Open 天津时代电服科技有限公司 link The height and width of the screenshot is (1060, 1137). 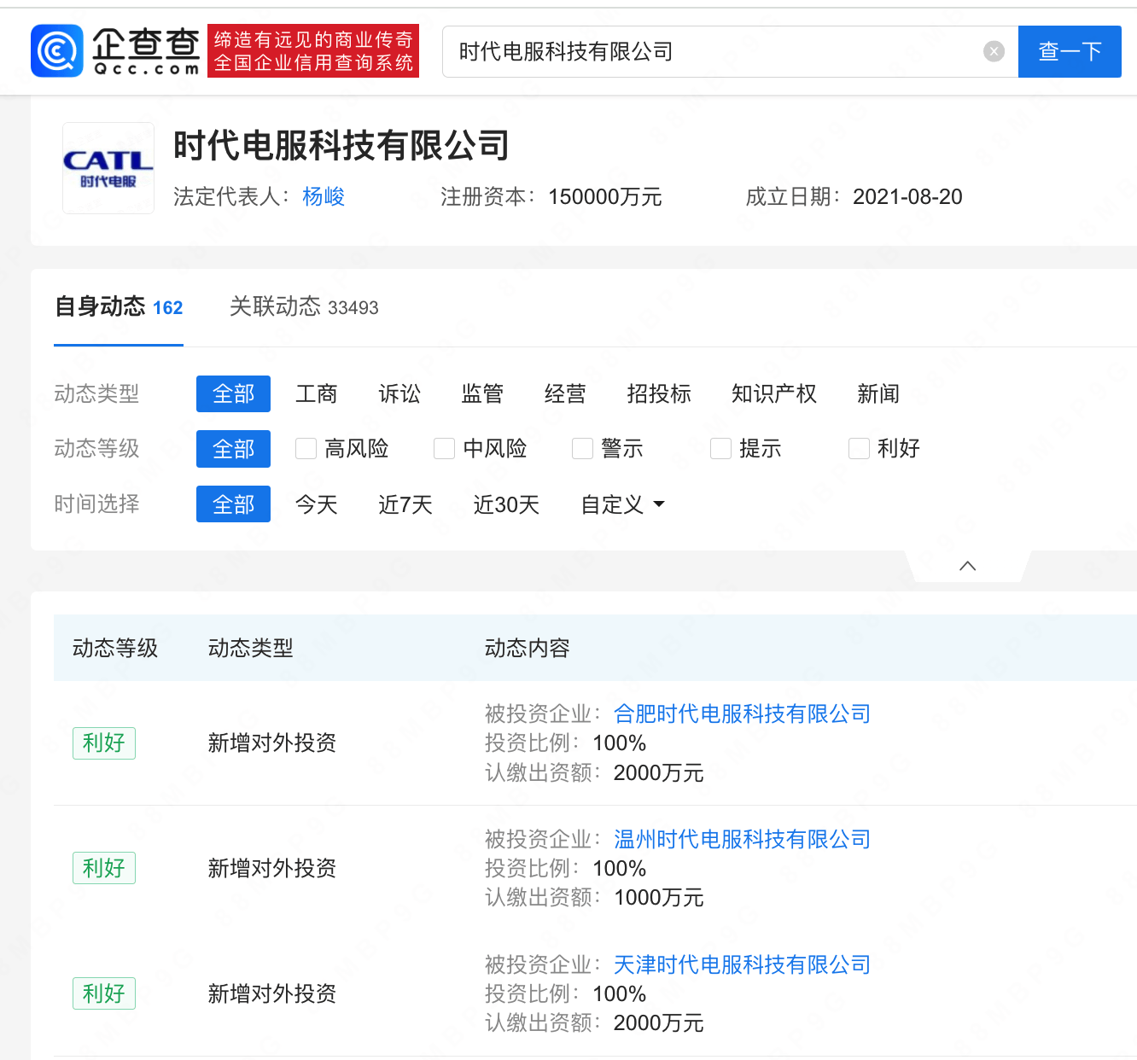coord(742,965)
